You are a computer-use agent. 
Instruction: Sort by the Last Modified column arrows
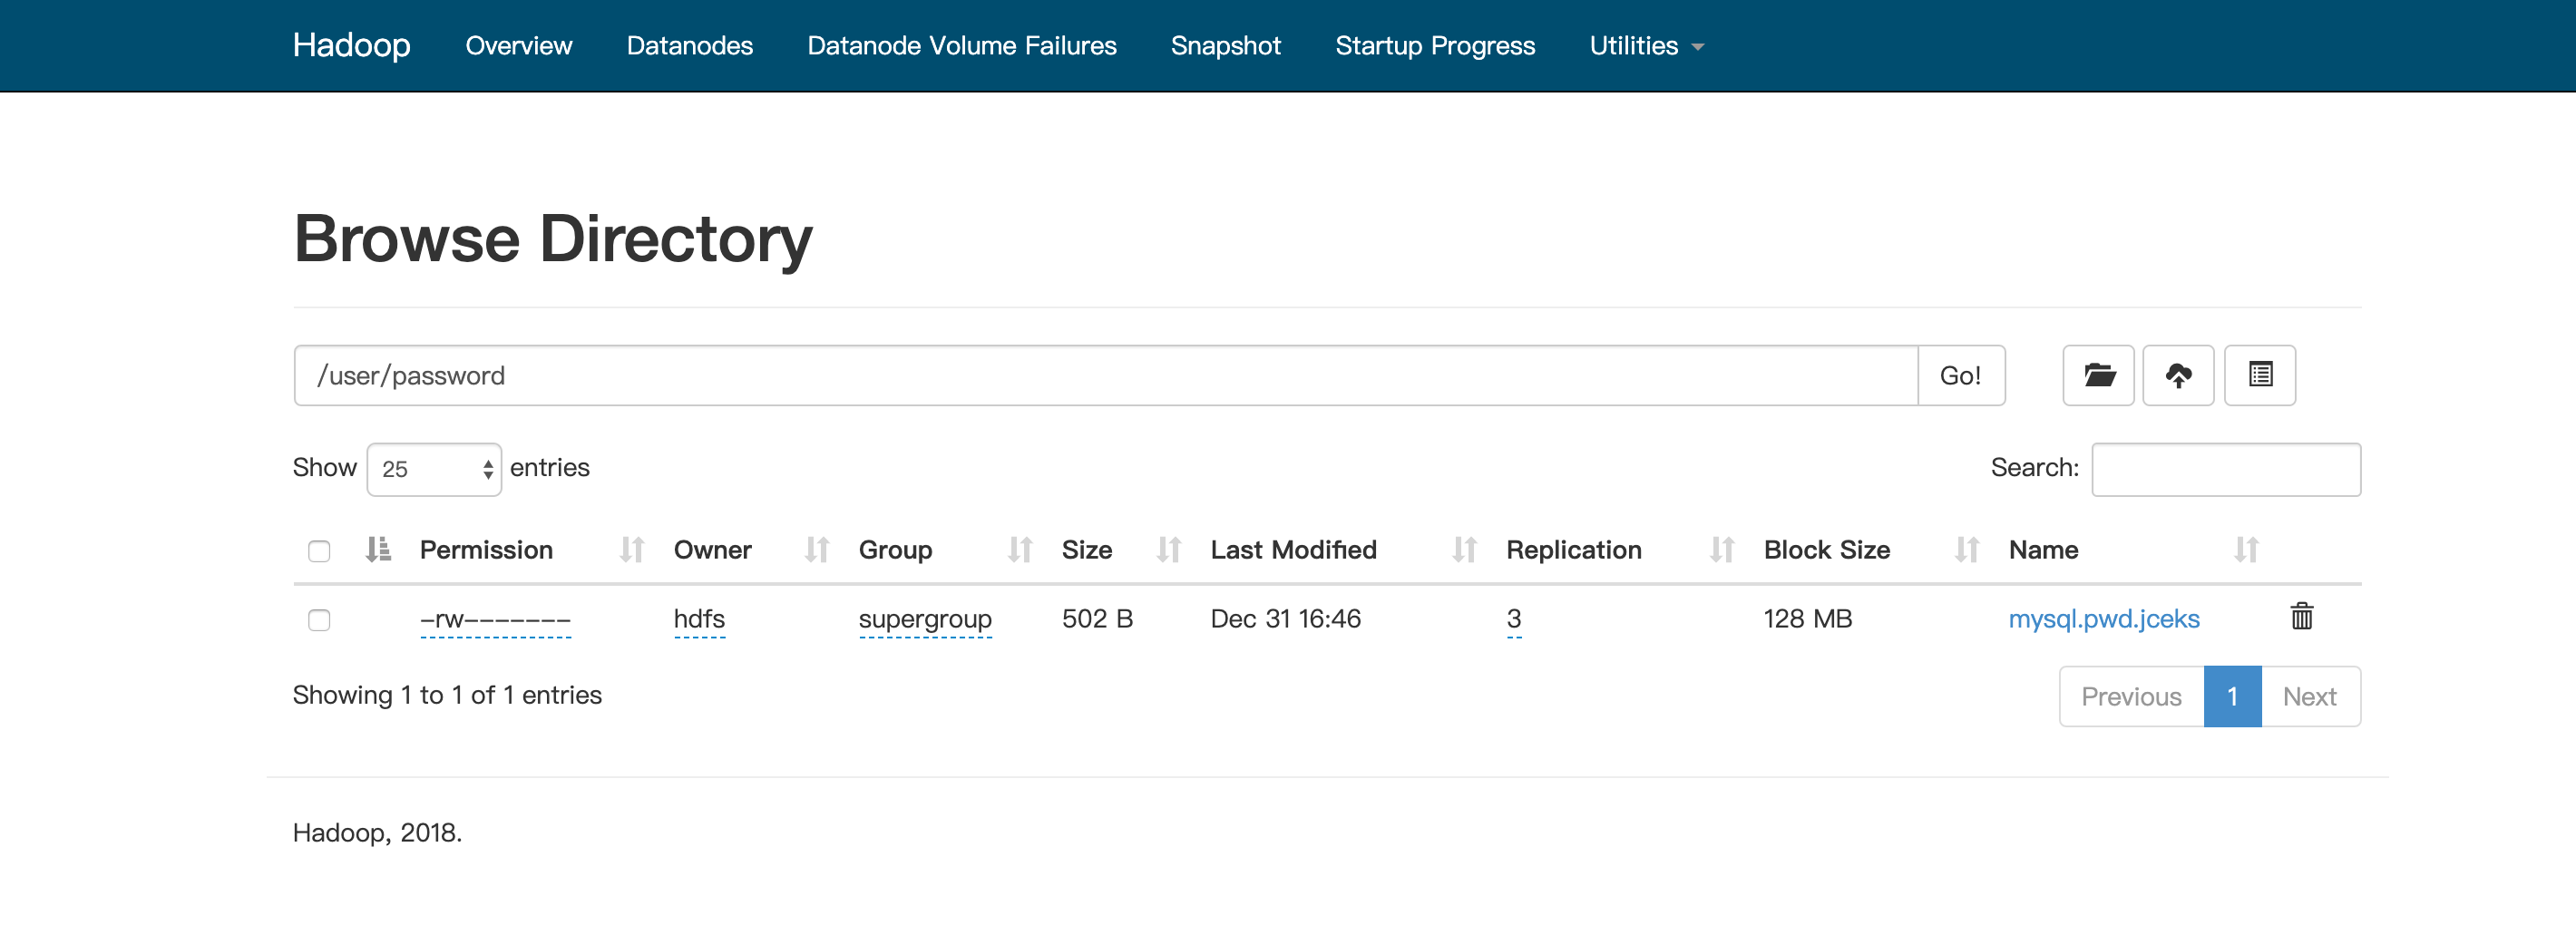(1463, 550)
